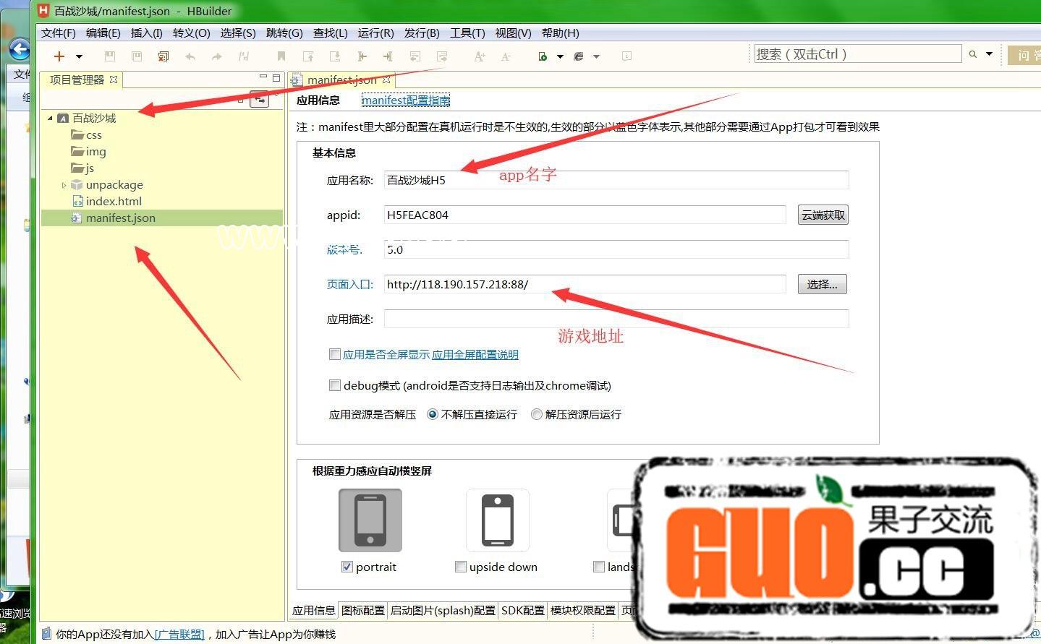Image resolution: width=1041 pixels, height=644 pixels.
Task: Click the 页面入口 URL field
Action: (x=585, y=284)
